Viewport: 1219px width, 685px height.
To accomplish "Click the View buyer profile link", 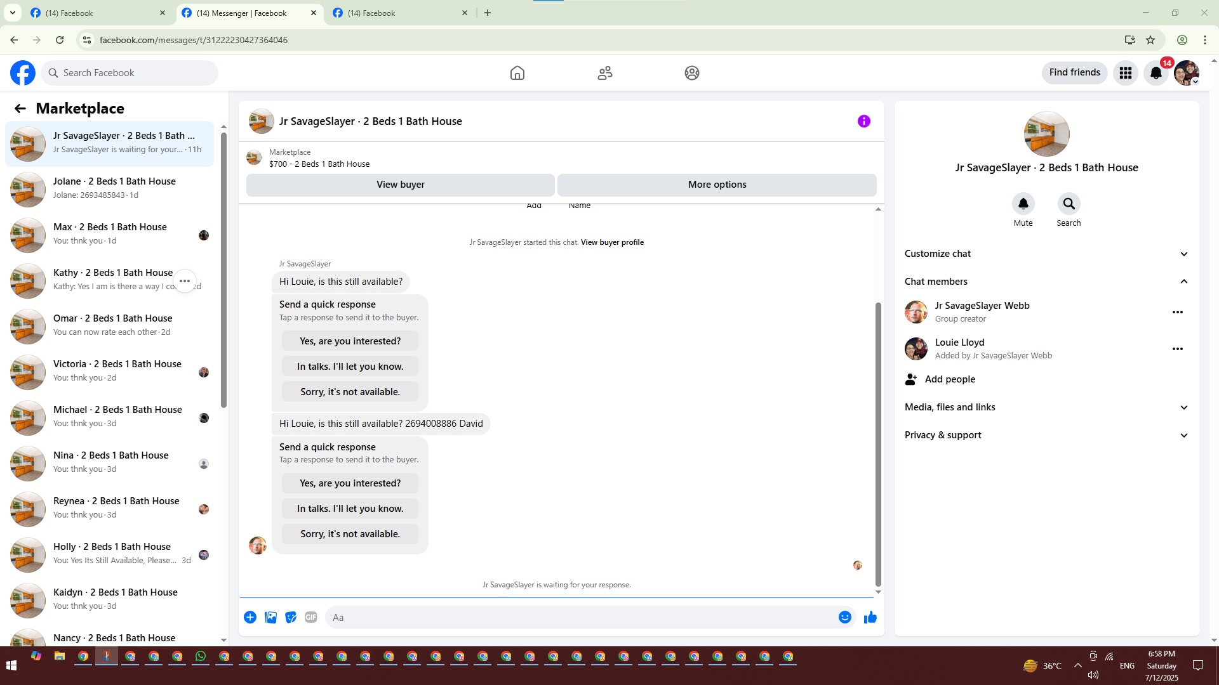I will tap(612, 242).
